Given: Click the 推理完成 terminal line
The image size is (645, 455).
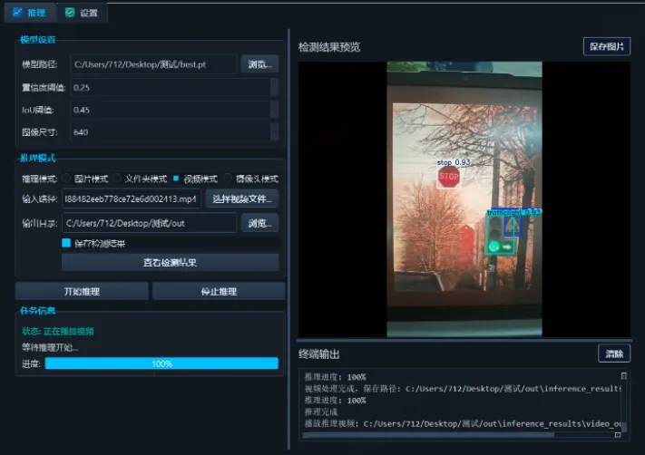Looking at the screenshot, I should click(321, 411).
